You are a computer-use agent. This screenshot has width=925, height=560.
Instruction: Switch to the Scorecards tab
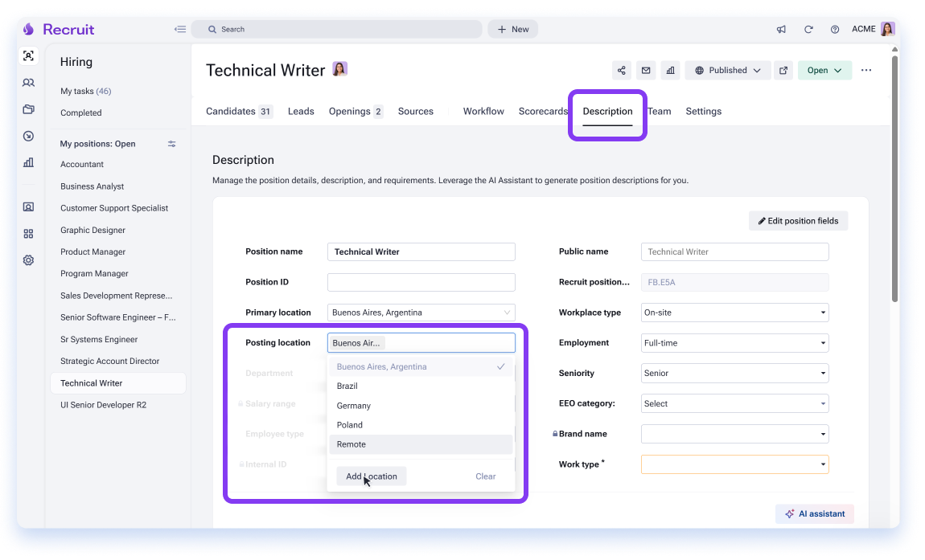click(x=543, y=112)
